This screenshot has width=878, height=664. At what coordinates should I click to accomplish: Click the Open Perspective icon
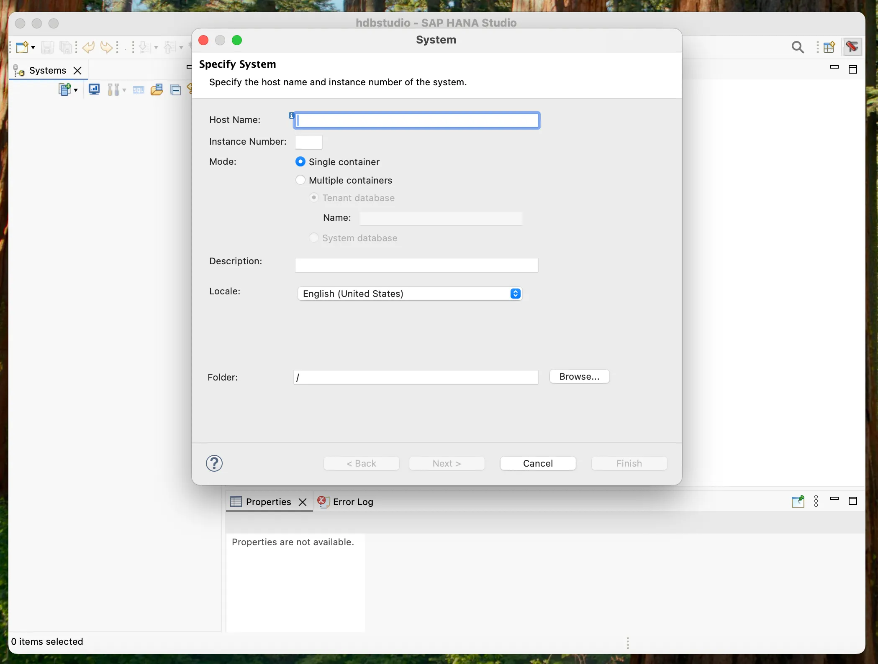(x=829, y=47)
